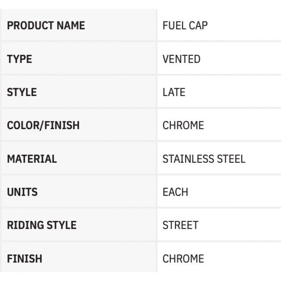Select CHROME in the COLOR/FINISH row
The height and width of the screenshot is (281, 281).
(x=183, y=126)
